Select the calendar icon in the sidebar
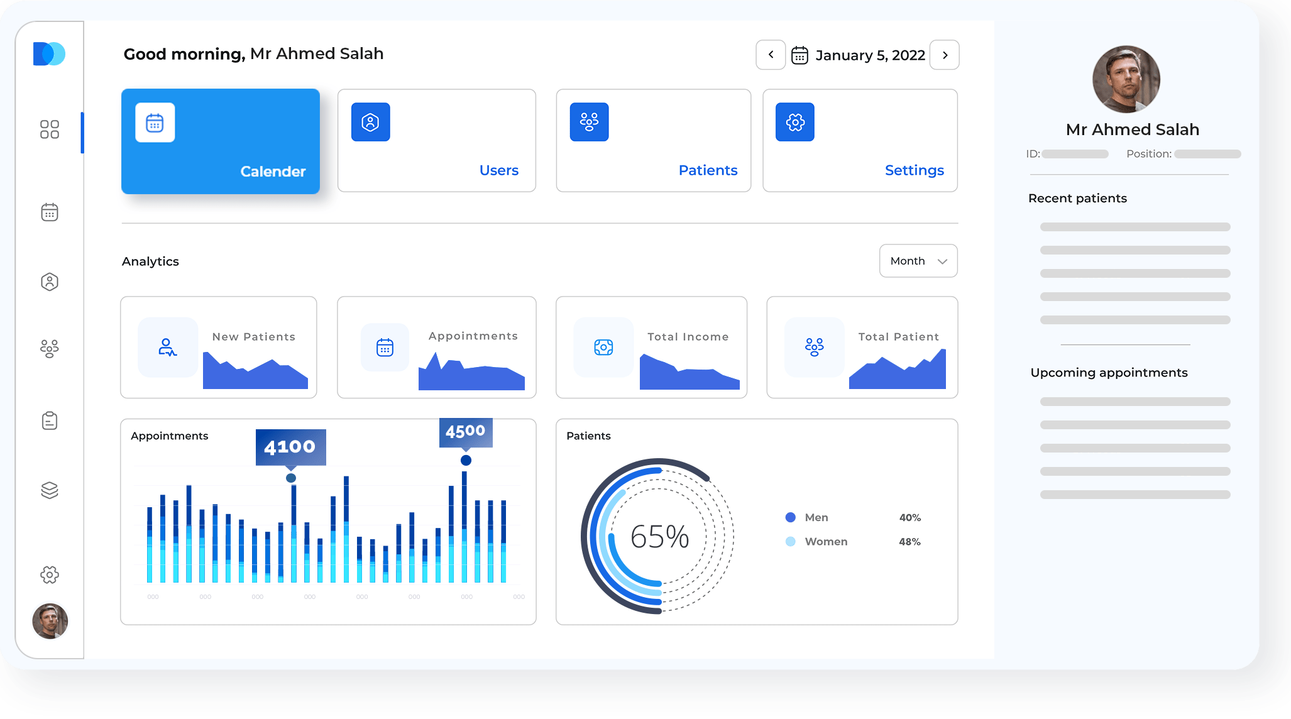The height and width of the screenshot is (719, 1291). pyautogui.click(x=50, y=212)
